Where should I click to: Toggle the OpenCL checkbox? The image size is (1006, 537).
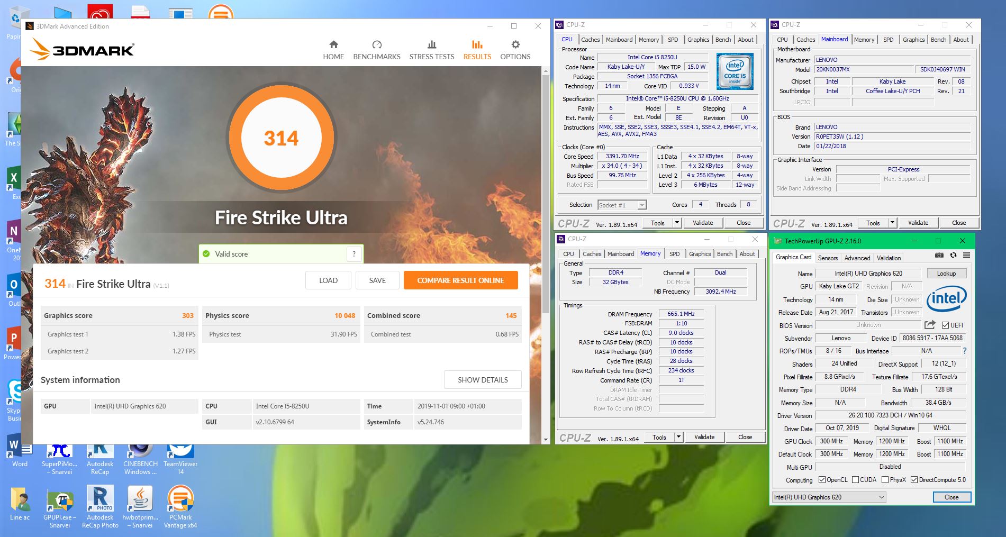pyautogui.click(x=822, y=480)
